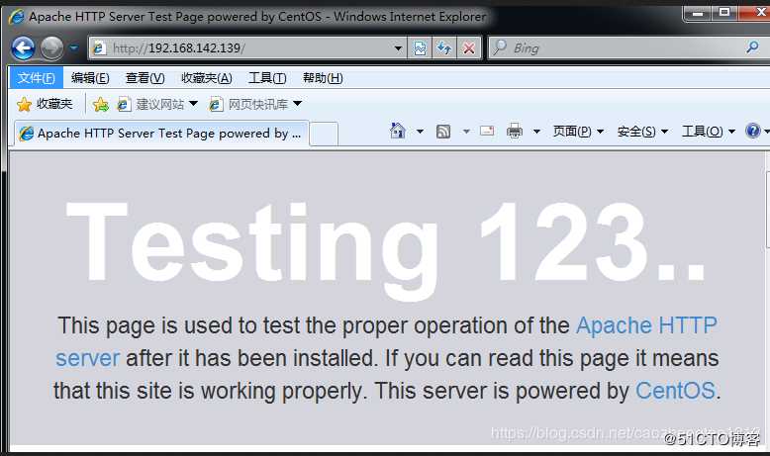The image size is (770, 456).
Task: Minimize the Internet Explorer window
Action: tap(698, 13)
